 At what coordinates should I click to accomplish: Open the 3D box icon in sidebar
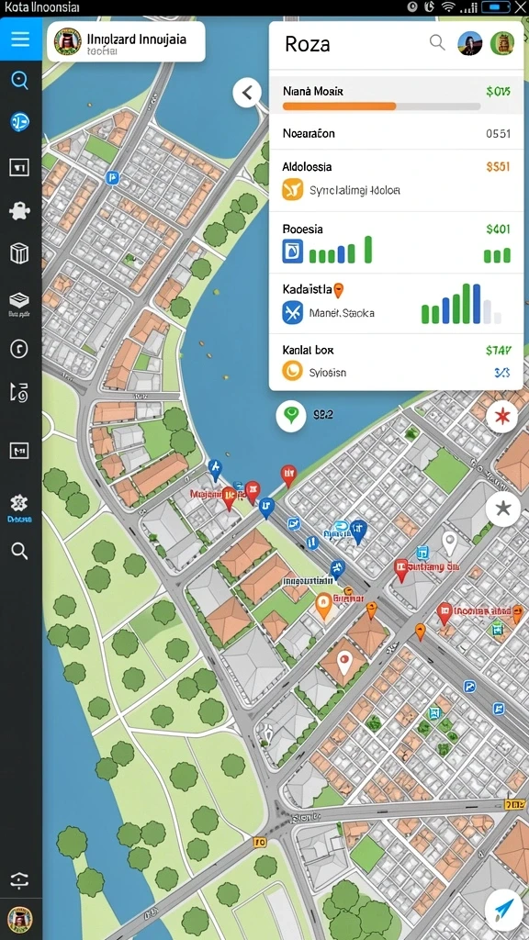tap(19, 253)
